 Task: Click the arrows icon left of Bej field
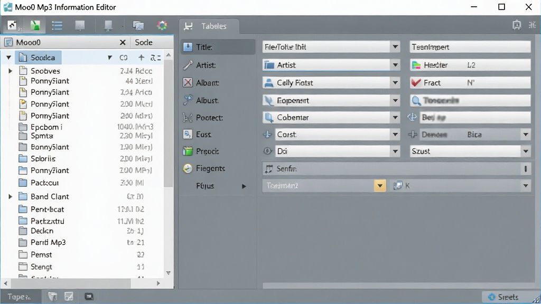pos(412,117)
